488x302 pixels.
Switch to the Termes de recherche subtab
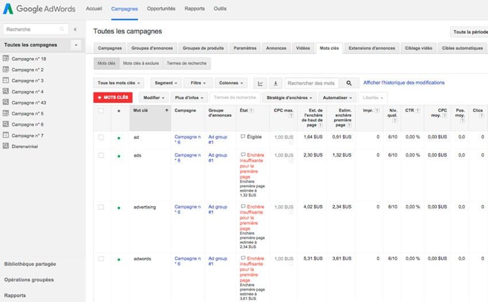tap(187, 64)
